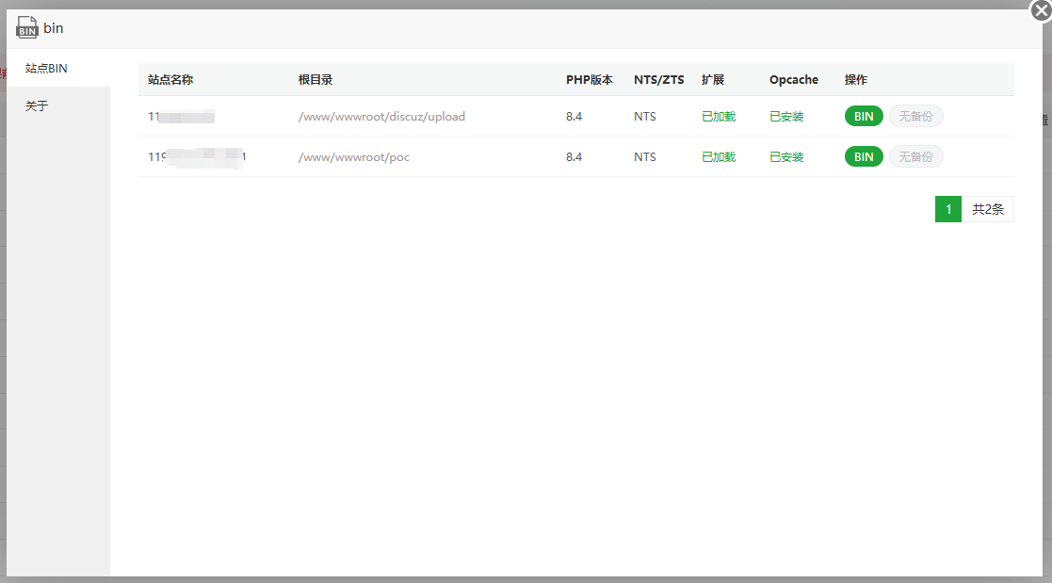Click 已加载 extension status for poc site

719,157
